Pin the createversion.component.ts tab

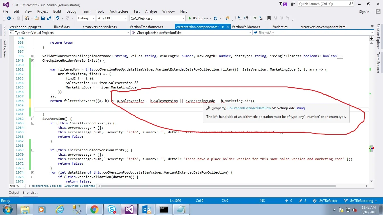[223, 27]
